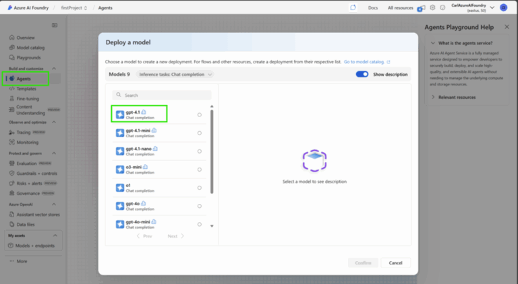This screenshot has width=518, height=284.
Task: Click the Azure AI Foundry logo icon
Action: pos(10,7)
